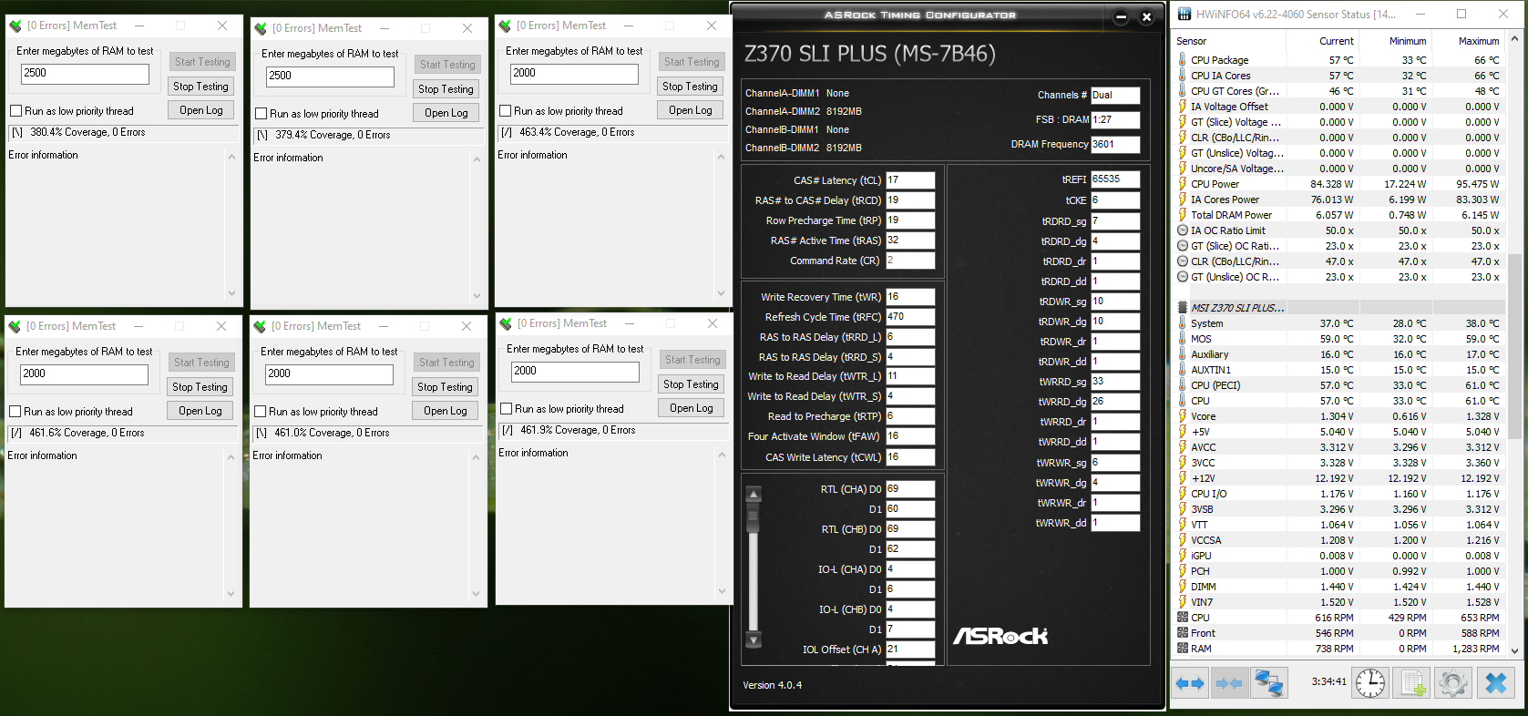Click MemTest app icon of 461.0% coverage window
This screenshot has height=716, width=1528.
pyautogui.click(x=260, y=326)
